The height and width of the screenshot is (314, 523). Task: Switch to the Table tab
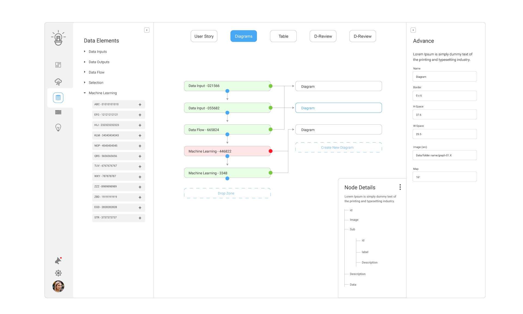tap(283, 36)
